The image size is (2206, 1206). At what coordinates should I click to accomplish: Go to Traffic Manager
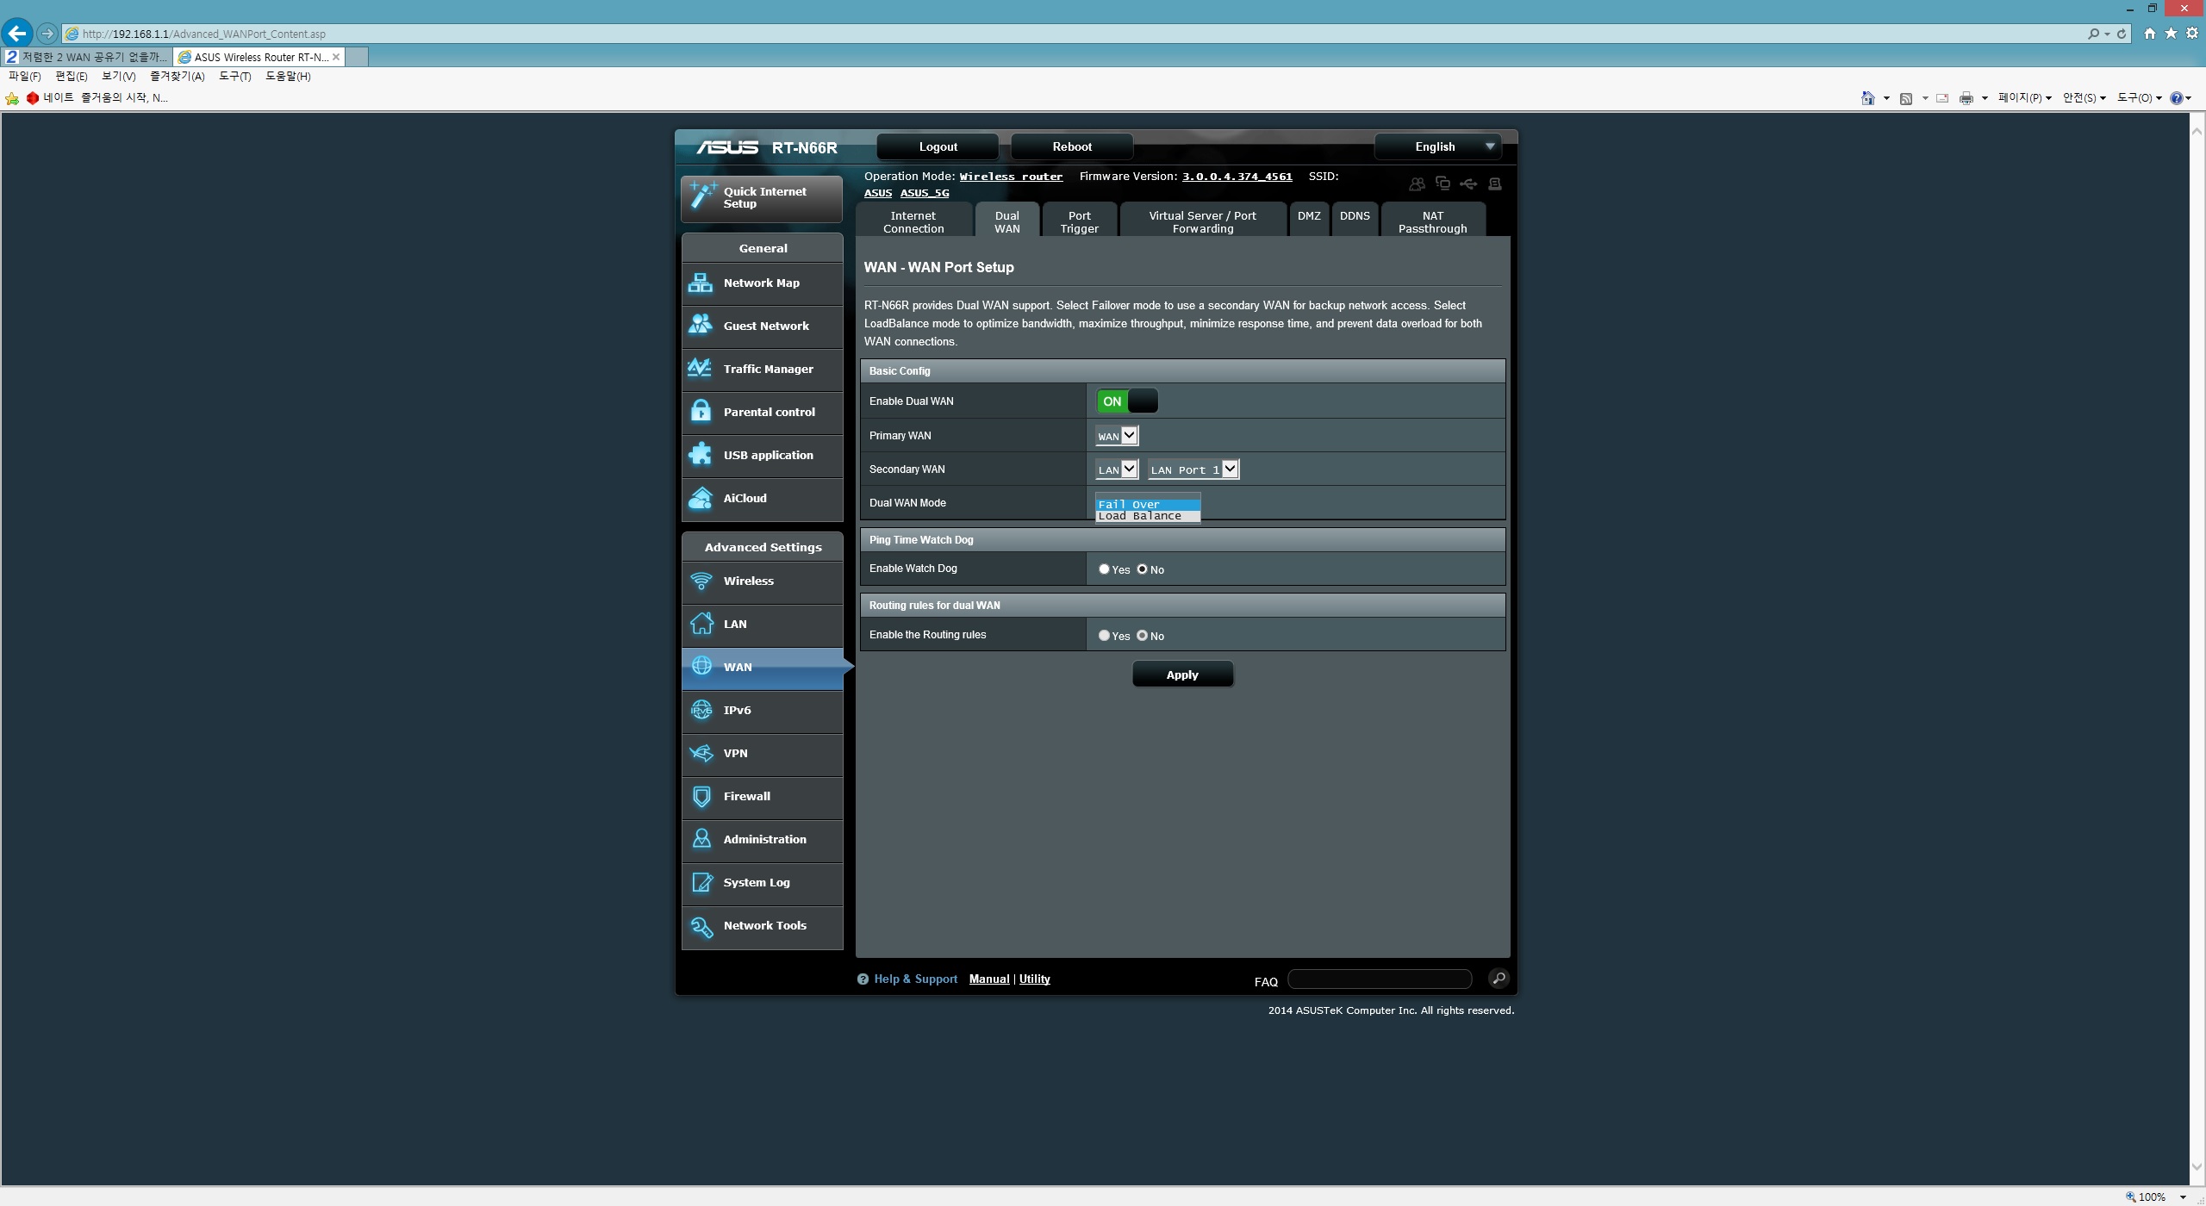click(x=762, y=370)
